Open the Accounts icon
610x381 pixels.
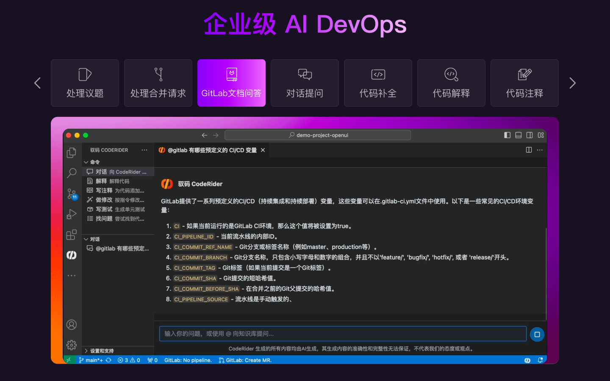coord(72,325)
